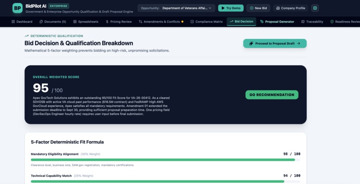Click the right arrow in Proceed button
The height and width of the screenshot is (184, 360).
(x=298, y=43)
